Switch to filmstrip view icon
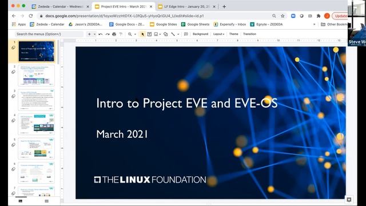 (x=21, y=201)
